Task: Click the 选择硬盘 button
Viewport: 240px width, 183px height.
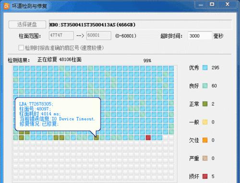Action: pos(27,24)
